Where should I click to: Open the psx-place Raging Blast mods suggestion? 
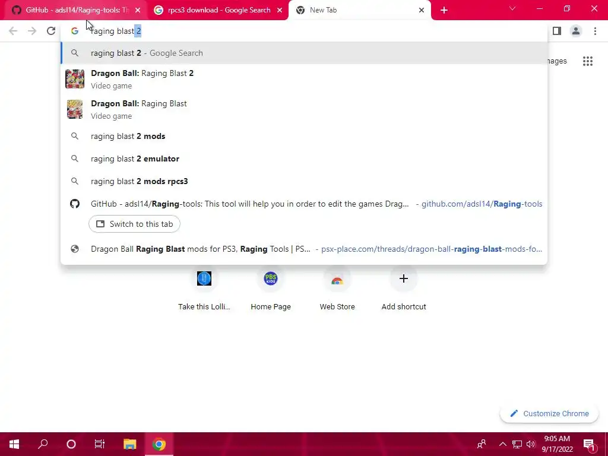[304, 249]
